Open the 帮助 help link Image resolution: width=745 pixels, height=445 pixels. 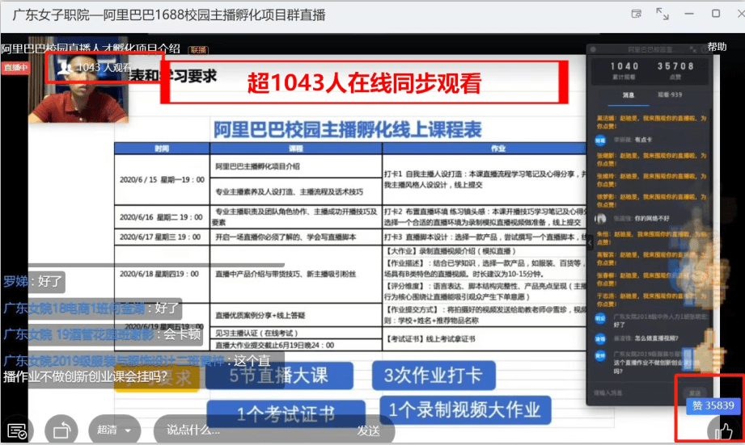(717, 47)
